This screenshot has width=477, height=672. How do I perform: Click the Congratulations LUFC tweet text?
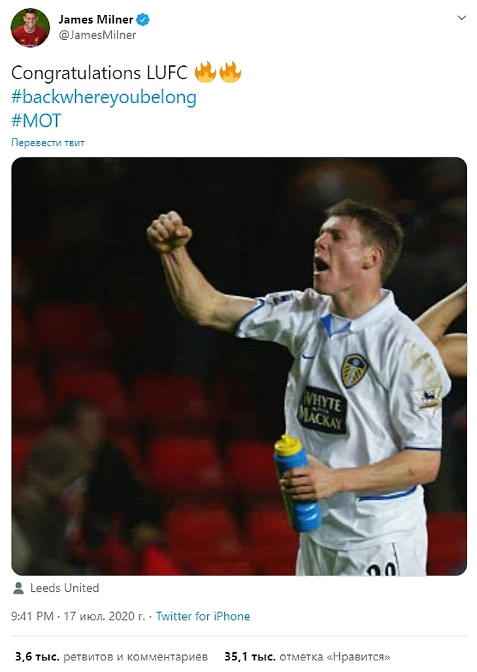coord(99,73)
